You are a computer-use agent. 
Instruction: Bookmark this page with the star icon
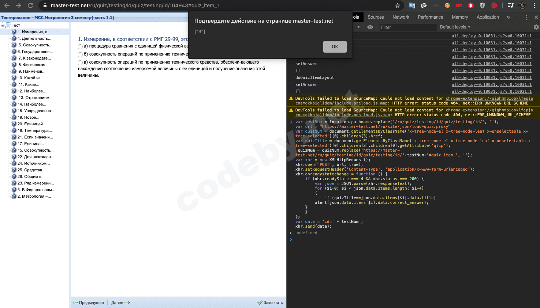(398, 5)
